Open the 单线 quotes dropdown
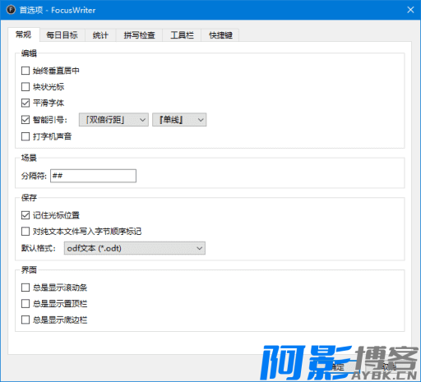This screenshot has height=382, width=421. [179, 120]
